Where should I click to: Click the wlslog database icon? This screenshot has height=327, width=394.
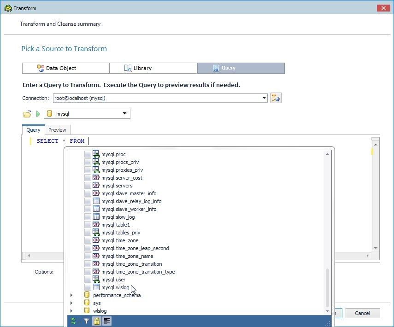pyautogui.click(x=87, y=310)
